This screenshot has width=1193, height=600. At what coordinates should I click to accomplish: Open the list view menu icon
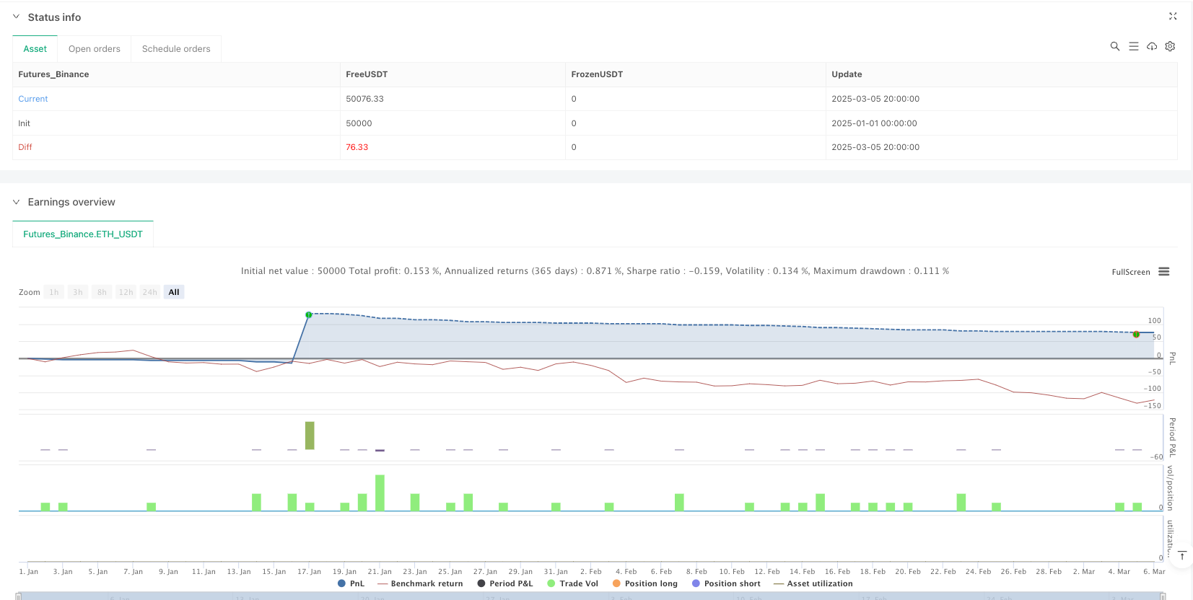click(x=1133, y=46)
